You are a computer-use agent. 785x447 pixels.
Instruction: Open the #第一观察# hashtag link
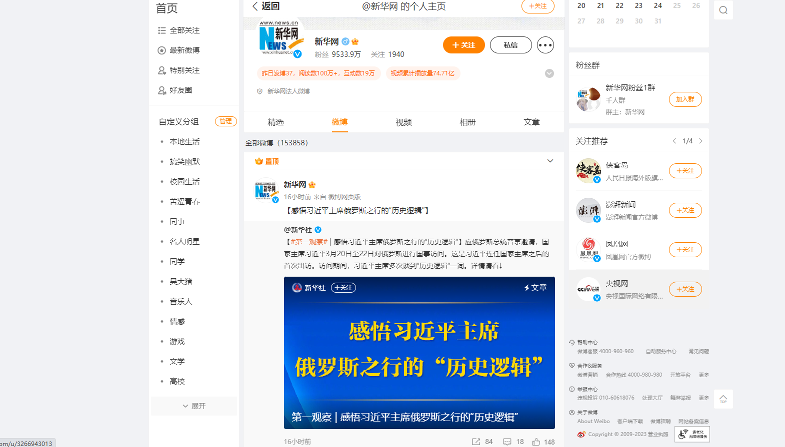pyautogui.click(x=309, y=242)
